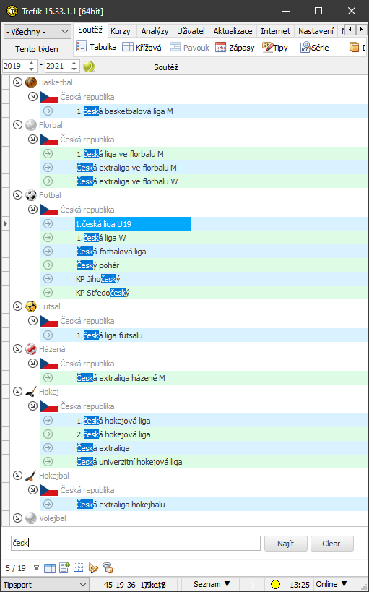Open the Všechny filter dropdown

[x=37, y=32]
